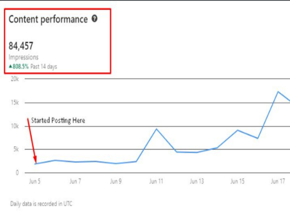The height and width of the screenshot is (218, 290).
Task: Click the Content performance heading
Action: [x=48, y=19]
